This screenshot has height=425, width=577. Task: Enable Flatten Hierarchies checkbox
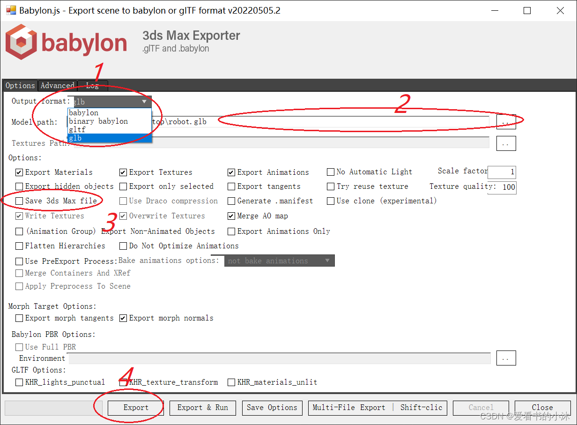click(x=19, y=246)
